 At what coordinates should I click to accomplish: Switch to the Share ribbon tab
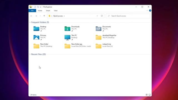tap(48, 11)
